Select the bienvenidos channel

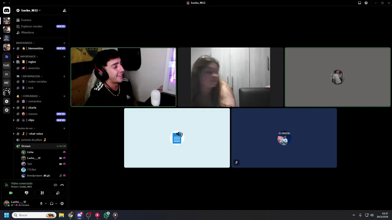coord(41,48)
